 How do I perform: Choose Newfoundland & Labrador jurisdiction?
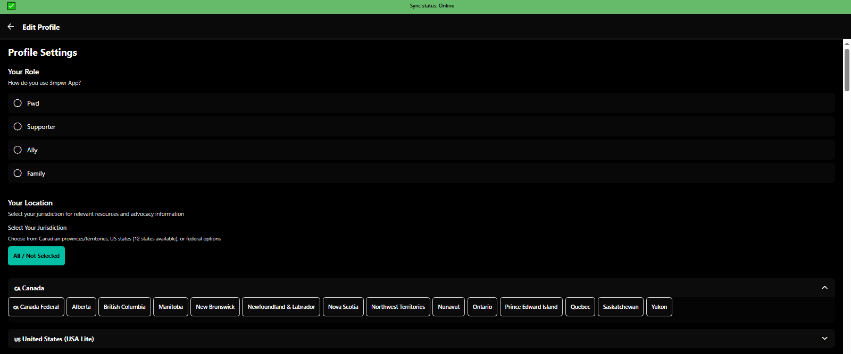281,307
